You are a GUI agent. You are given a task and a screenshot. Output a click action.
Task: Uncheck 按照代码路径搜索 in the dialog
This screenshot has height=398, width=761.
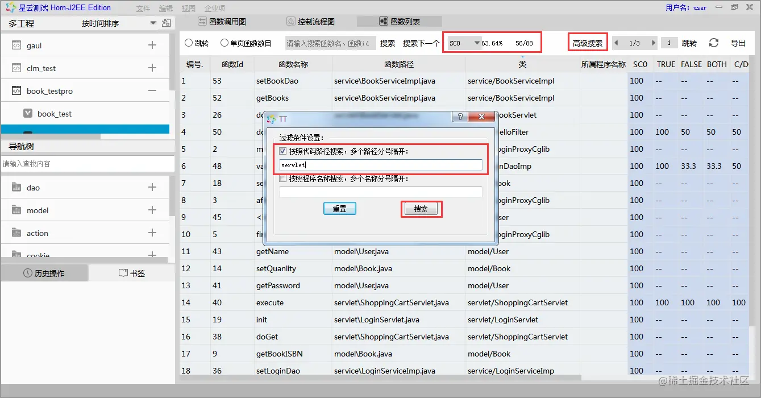(282, 151)
